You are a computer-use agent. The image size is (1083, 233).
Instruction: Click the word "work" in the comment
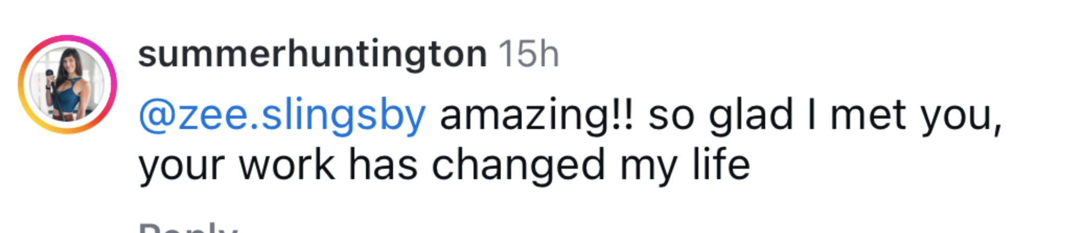[286, 165]
